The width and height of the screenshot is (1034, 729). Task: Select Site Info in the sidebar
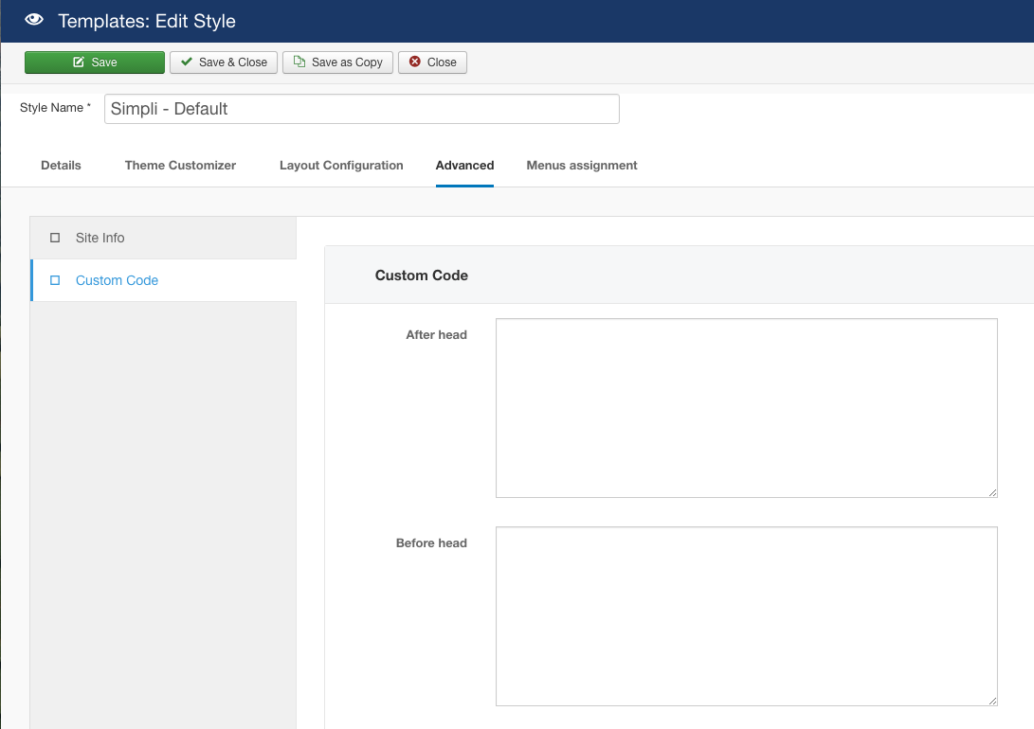point(100,238)
